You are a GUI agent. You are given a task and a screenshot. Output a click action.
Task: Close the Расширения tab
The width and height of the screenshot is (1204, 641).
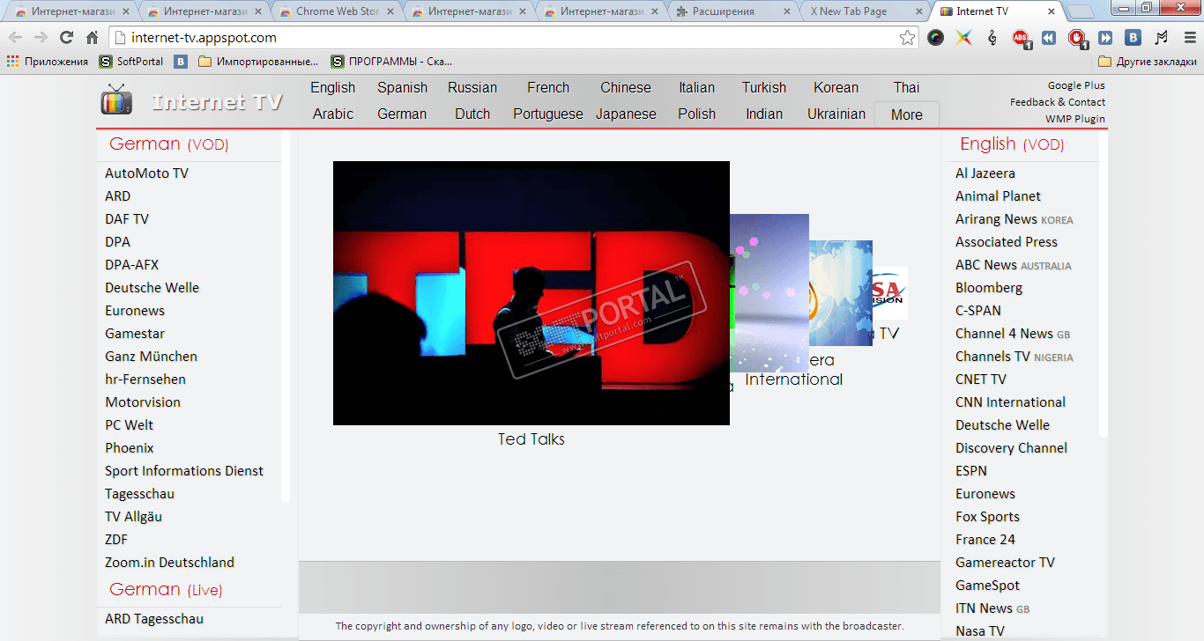coord(787,11)
